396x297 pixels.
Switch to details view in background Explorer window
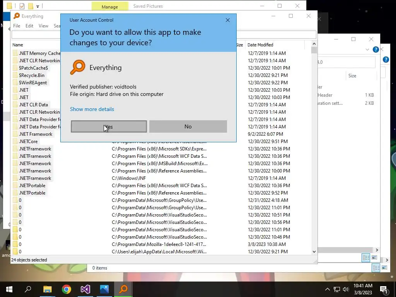[x=366, y=258]
